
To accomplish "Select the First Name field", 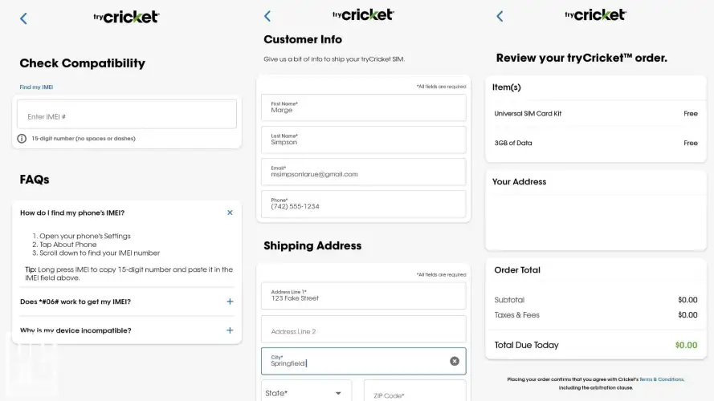I will (363, 107).
